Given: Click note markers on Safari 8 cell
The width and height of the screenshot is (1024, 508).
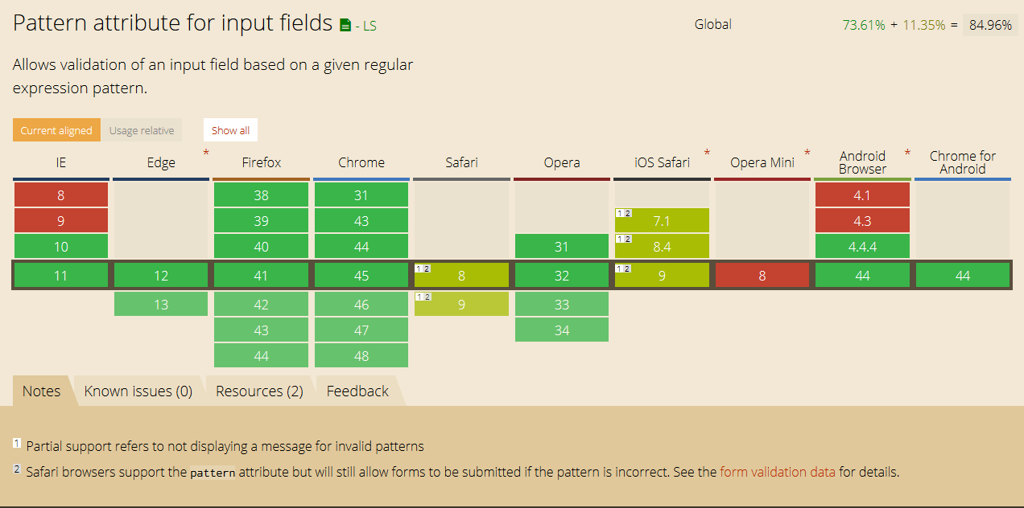Looking at the screenshot, I should tap(423, 268).
